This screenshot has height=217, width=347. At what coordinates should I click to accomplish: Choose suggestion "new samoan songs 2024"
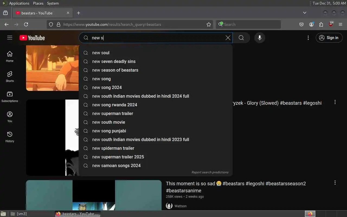coord(156,165)
